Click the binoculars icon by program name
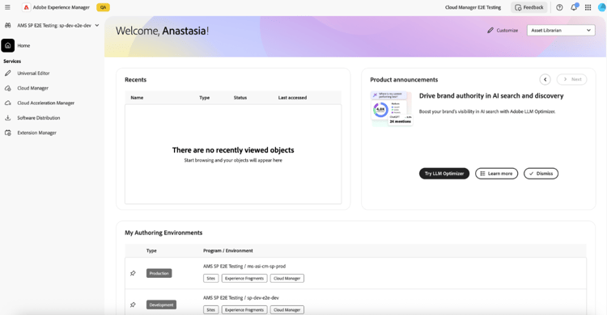The height and width of the screenshot is (315, 607). (8, 26)
